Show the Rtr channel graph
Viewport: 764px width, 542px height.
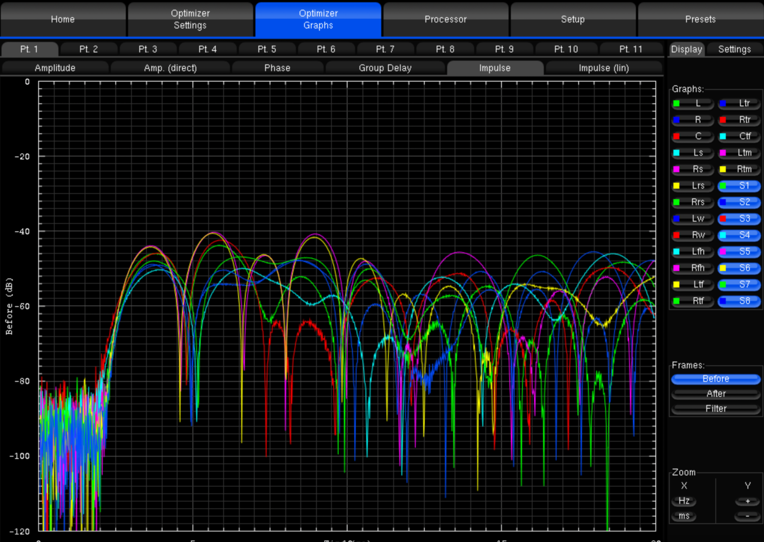point(739,120)
